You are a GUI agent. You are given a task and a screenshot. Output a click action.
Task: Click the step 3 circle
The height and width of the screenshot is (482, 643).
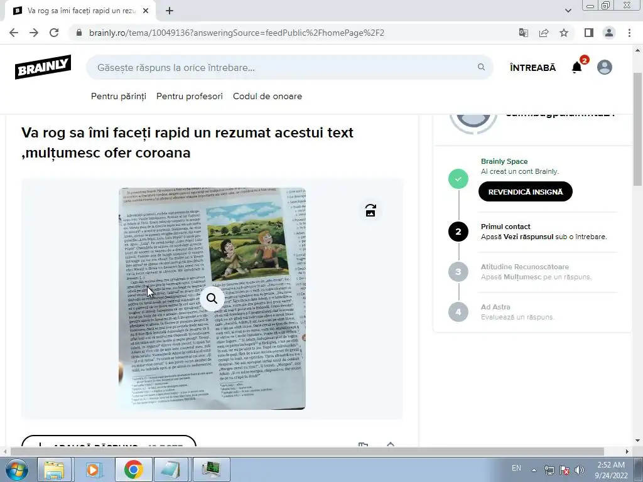(458, 272)
